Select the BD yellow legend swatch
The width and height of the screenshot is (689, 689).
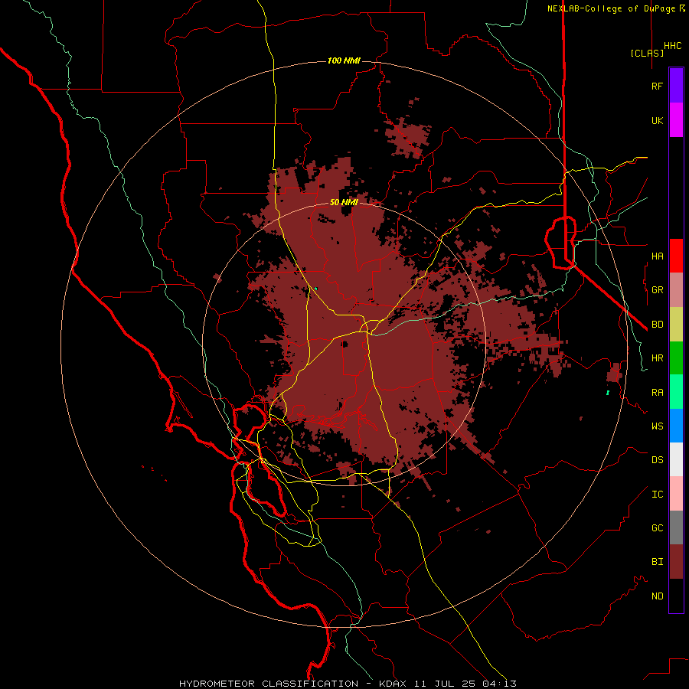[676, 325]
